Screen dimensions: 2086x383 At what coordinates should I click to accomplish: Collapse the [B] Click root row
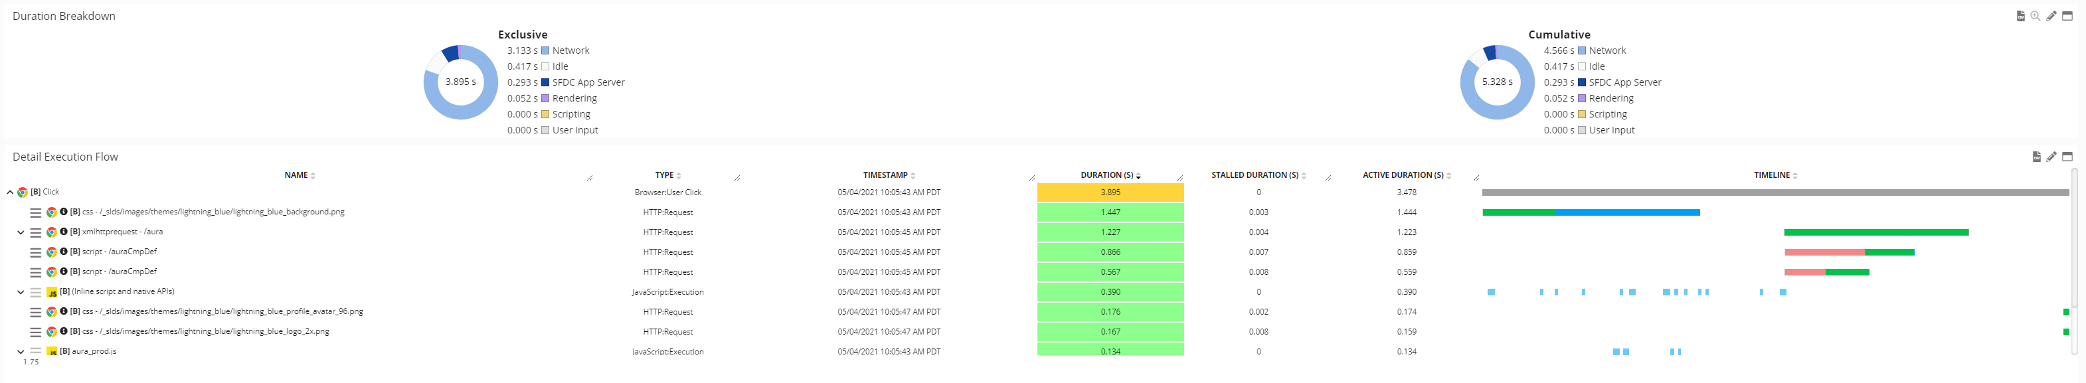[x=10, y=192]
